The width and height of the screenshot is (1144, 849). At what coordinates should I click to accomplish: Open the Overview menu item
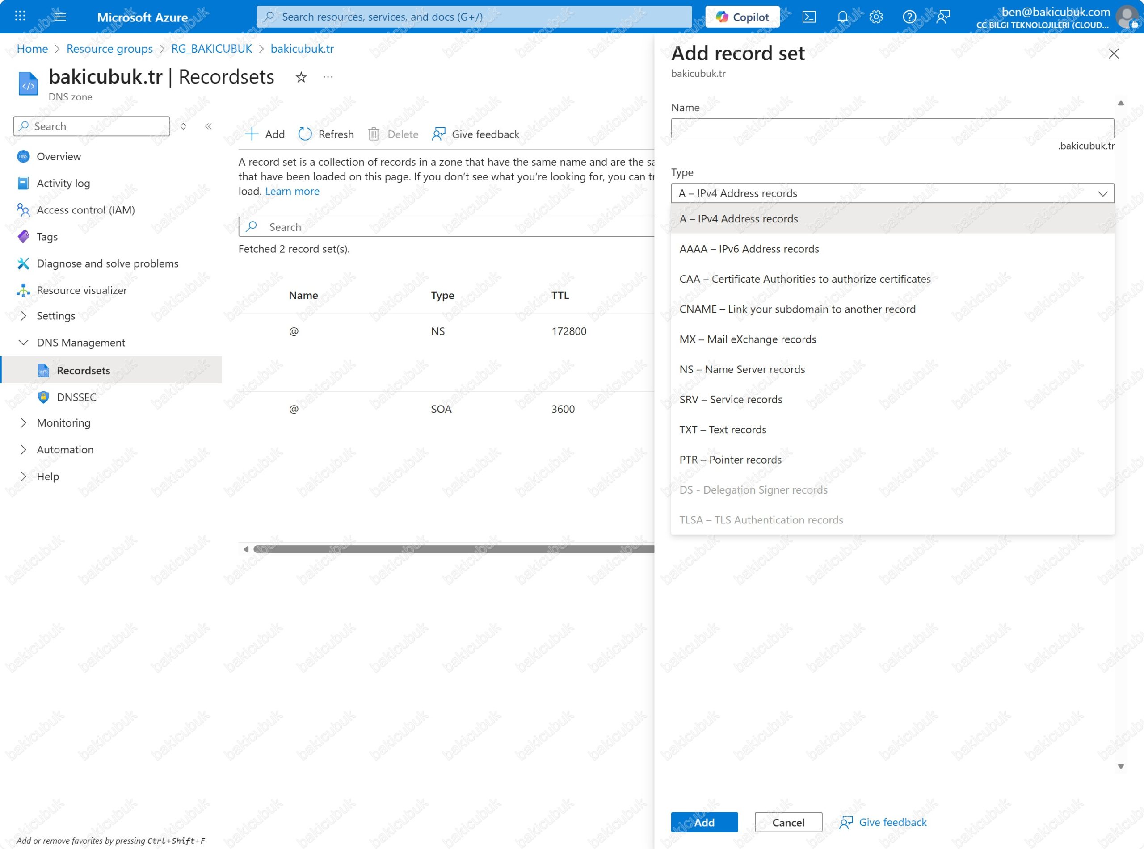coord(59,156)
